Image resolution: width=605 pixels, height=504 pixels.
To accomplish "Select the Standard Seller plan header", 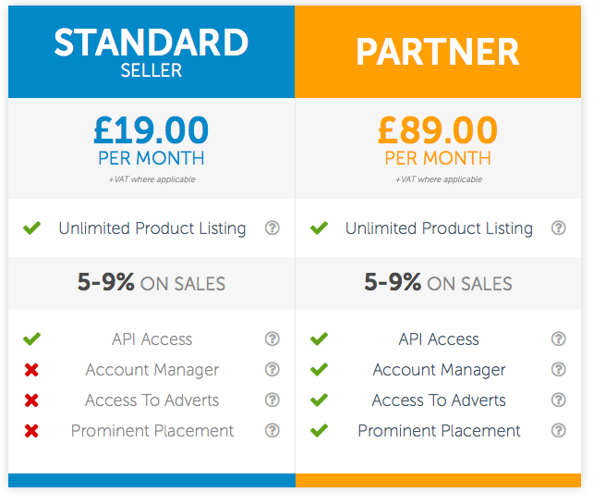I will tap(151, 52).
